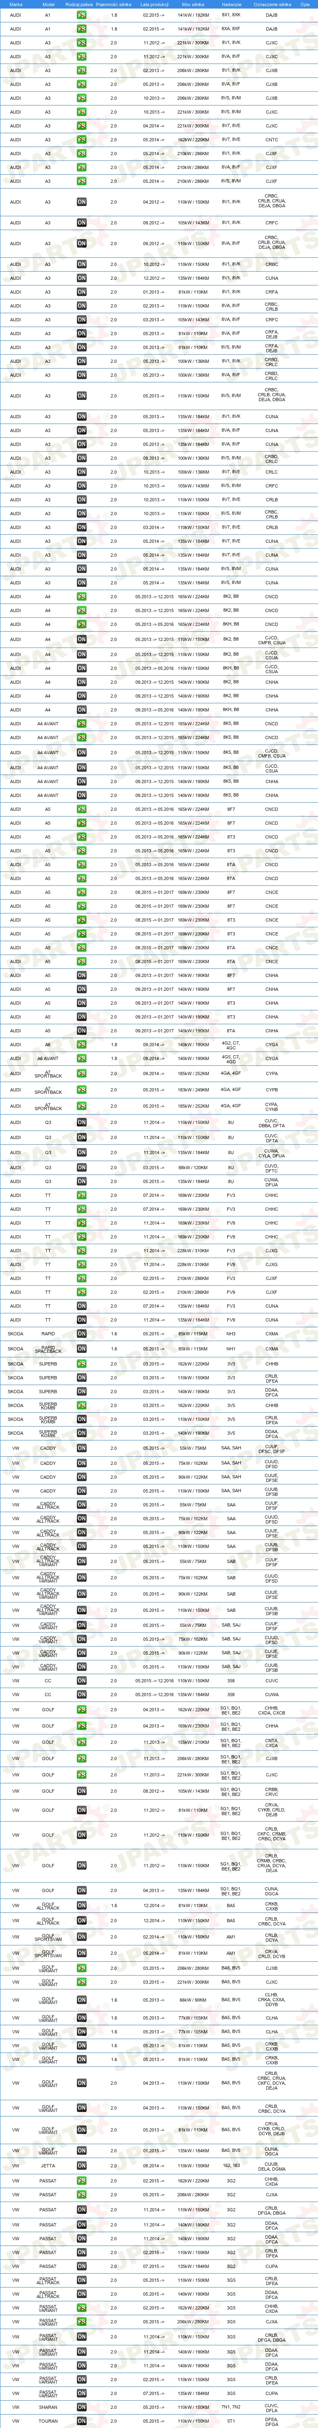
Task: Click the 'NH3' body code cell
Action: coord(231,1334)
